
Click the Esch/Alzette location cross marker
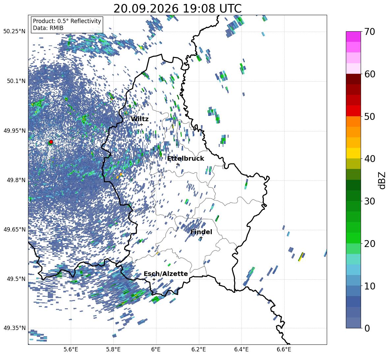point(154,279)
